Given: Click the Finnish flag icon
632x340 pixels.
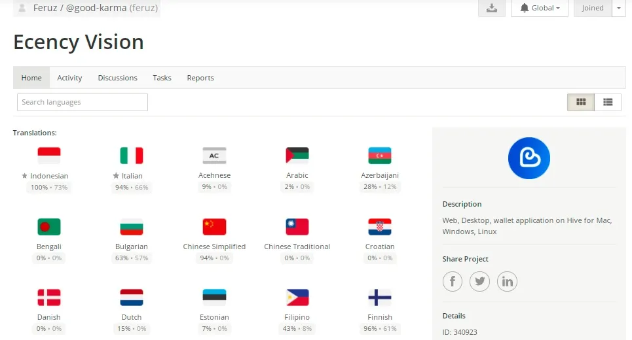Looking at the screenshot, I should pos(380,297).
